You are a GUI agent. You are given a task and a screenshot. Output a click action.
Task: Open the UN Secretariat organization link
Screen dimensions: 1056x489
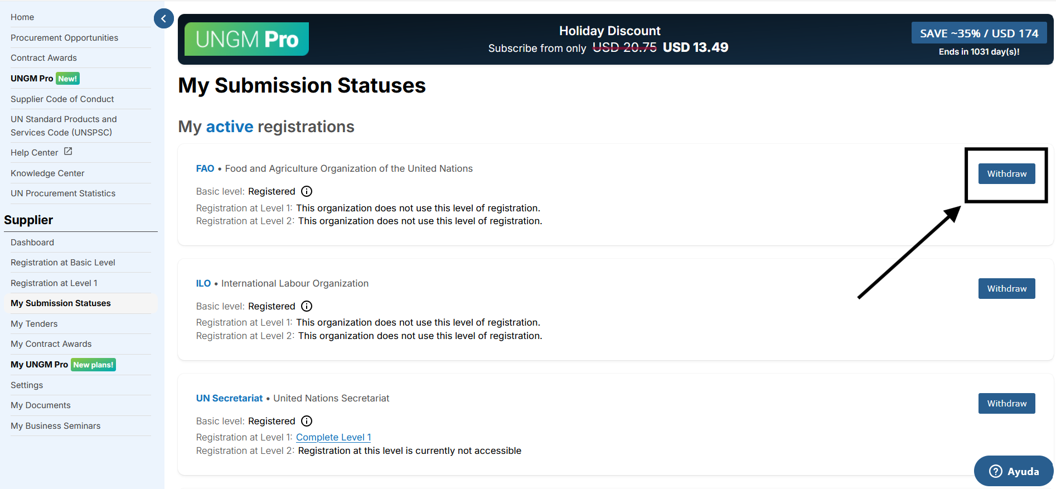[229, 398]
